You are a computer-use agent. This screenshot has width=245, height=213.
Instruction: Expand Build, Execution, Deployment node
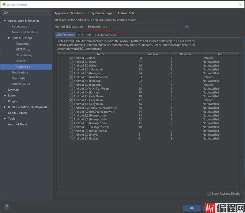click(x=5, y=107)
